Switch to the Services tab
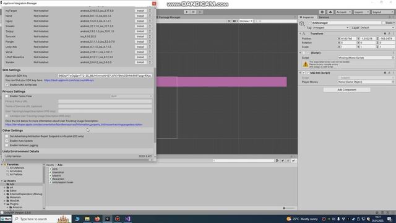The image size is (396, 223). (x=324, y=17)
